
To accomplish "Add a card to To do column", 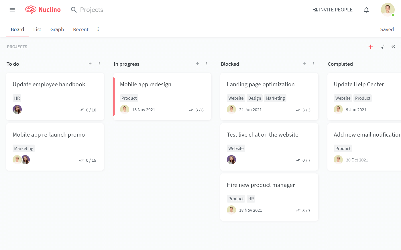I will (90, 64).
